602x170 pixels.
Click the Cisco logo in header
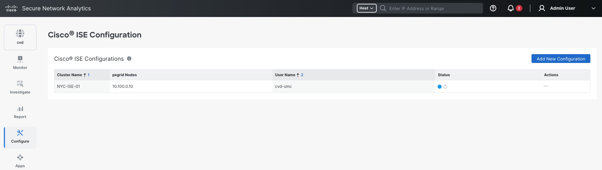pyautogui.click(x=11, y=8)
